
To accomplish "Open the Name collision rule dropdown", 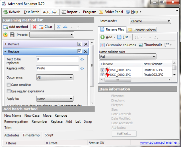I will click(x=127, y=56).
